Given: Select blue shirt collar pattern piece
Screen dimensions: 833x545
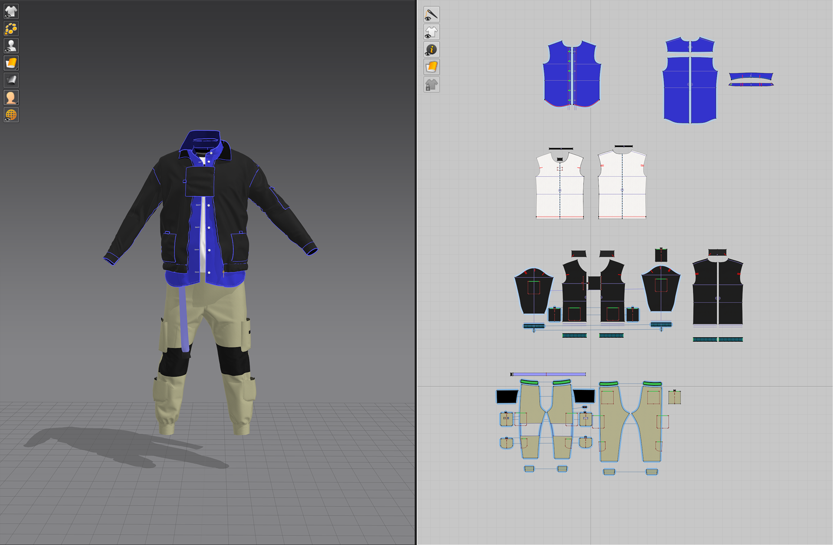Looking at the screenshot, I should pos(751,77).
